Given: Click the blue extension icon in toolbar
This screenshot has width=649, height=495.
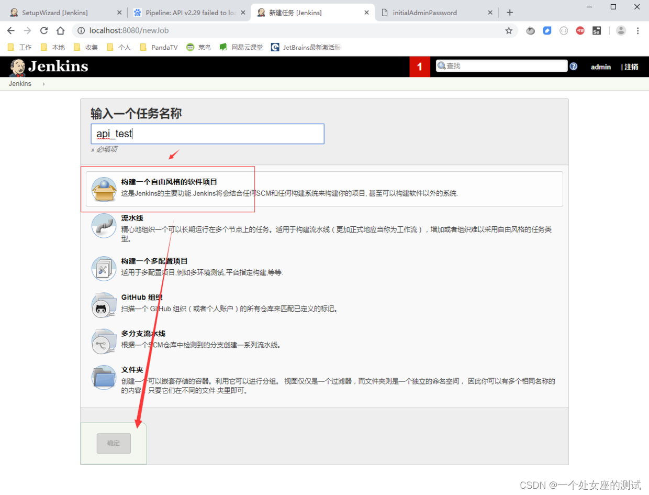Looking at the screenshot, I should 547,30.
